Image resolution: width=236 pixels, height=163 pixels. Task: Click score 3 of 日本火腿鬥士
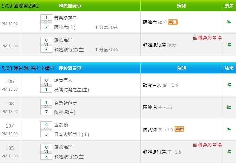click(x=46, y=134)
